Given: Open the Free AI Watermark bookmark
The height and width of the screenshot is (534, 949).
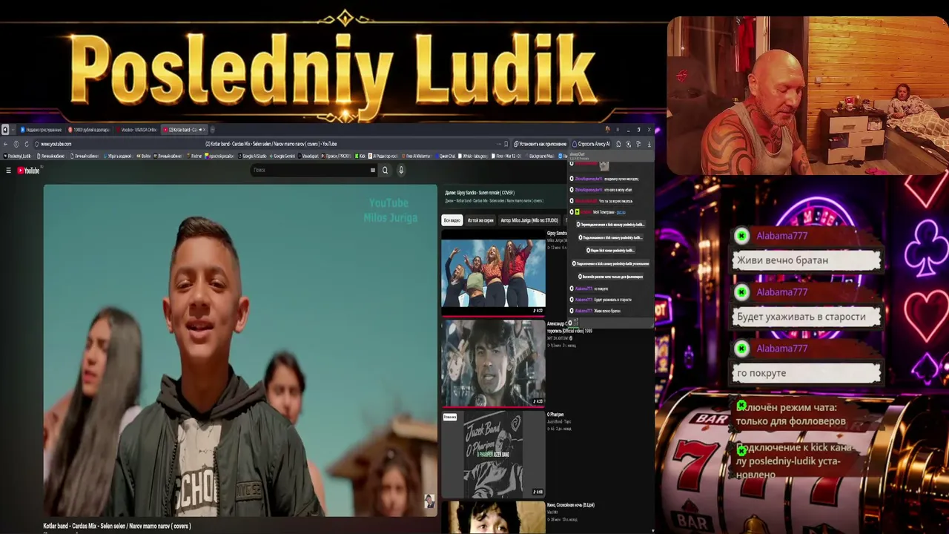Looking at the screenshot, I should point(418,156).
